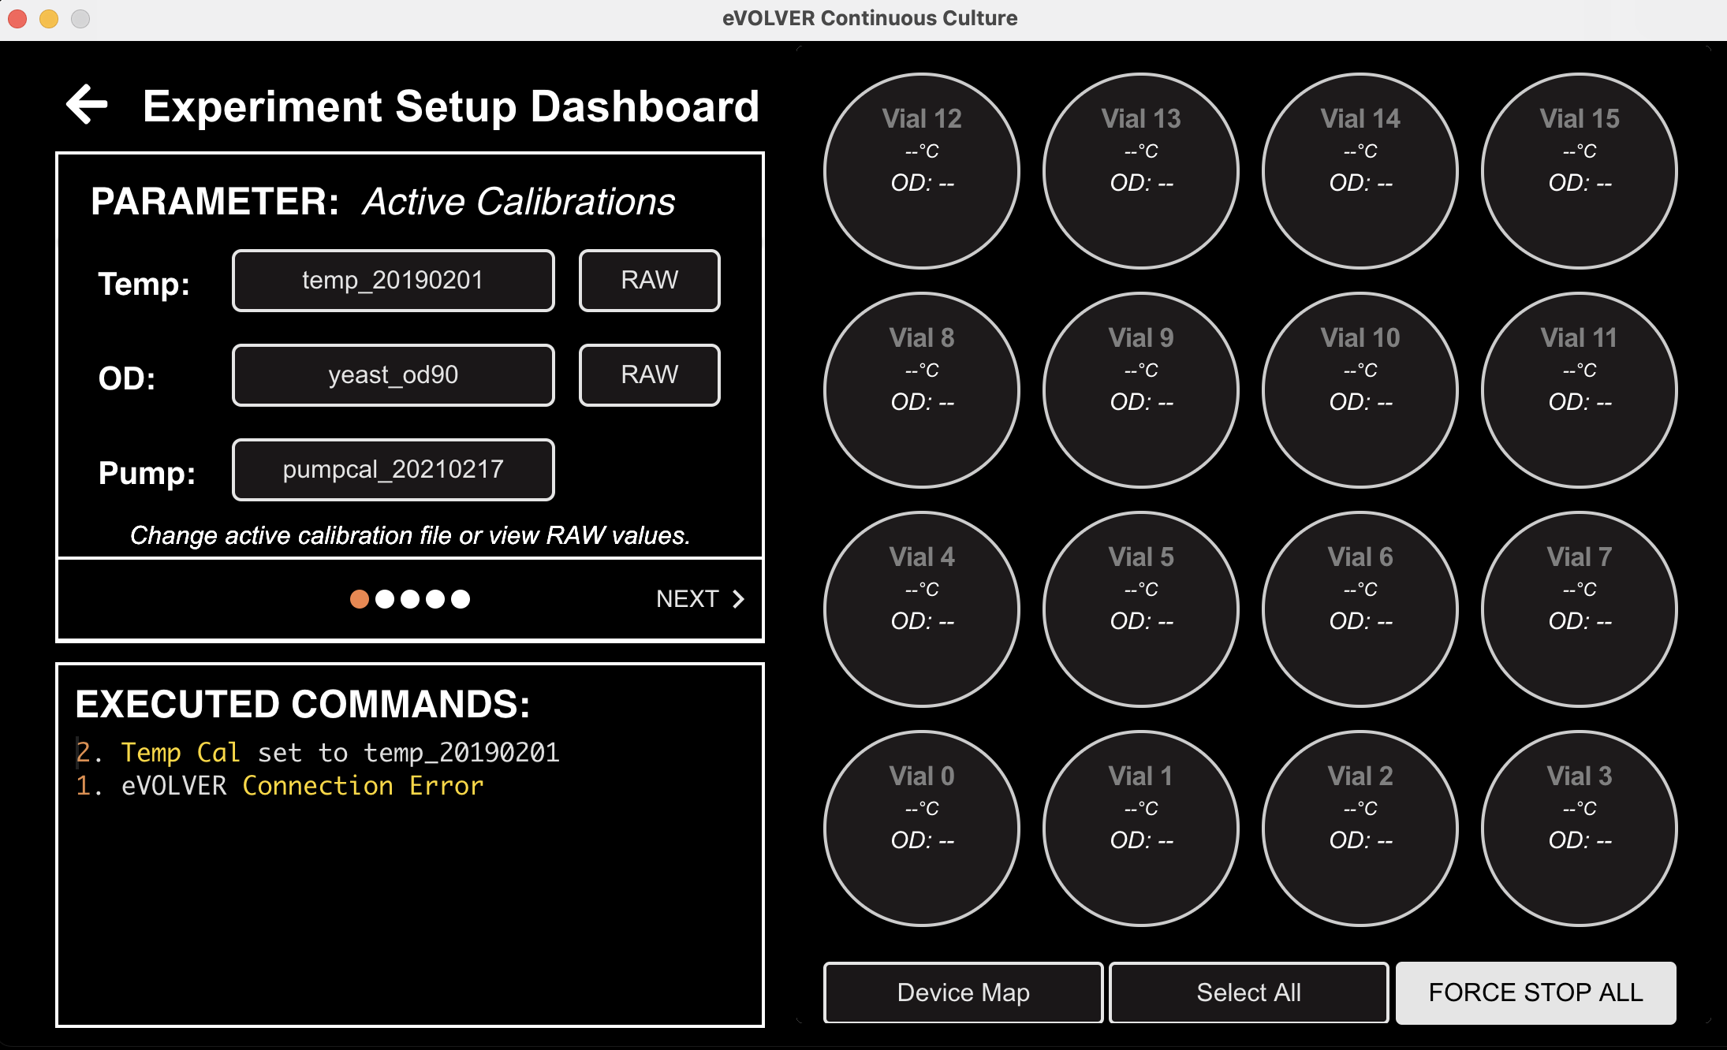Screen dimensions: 1727x1050
Task: Open the temp_20190201 calibration selector
Action: click(x=394, y=281)
